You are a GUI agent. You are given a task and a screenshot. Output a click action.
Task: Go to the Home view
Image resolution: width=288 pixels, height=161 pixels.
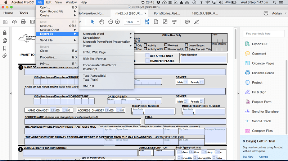point(8,13)
